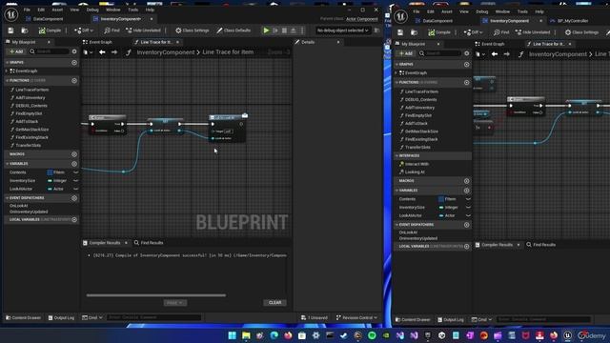Save blueprint in the left editor window

[x=10, y=30]
